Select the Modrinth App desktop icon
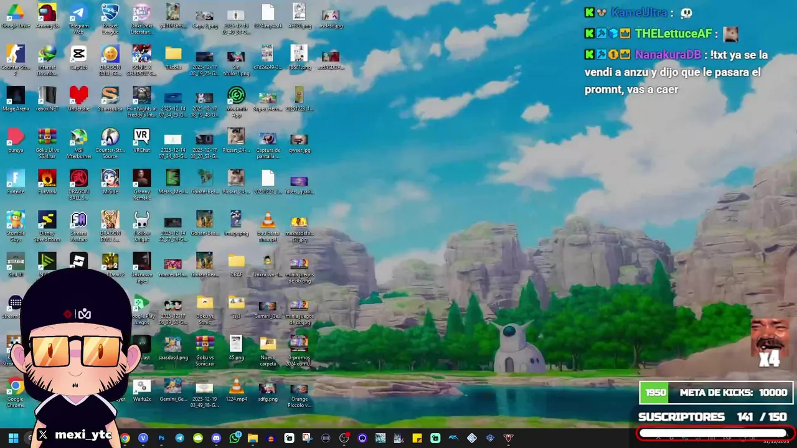The width and height of the screenshot is (797, 448). [x=236, y=102]
